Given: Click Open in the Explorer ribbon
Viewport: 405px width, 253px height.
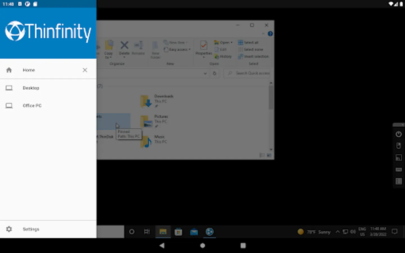Looking at the screenshot, I should coord(223,42).
